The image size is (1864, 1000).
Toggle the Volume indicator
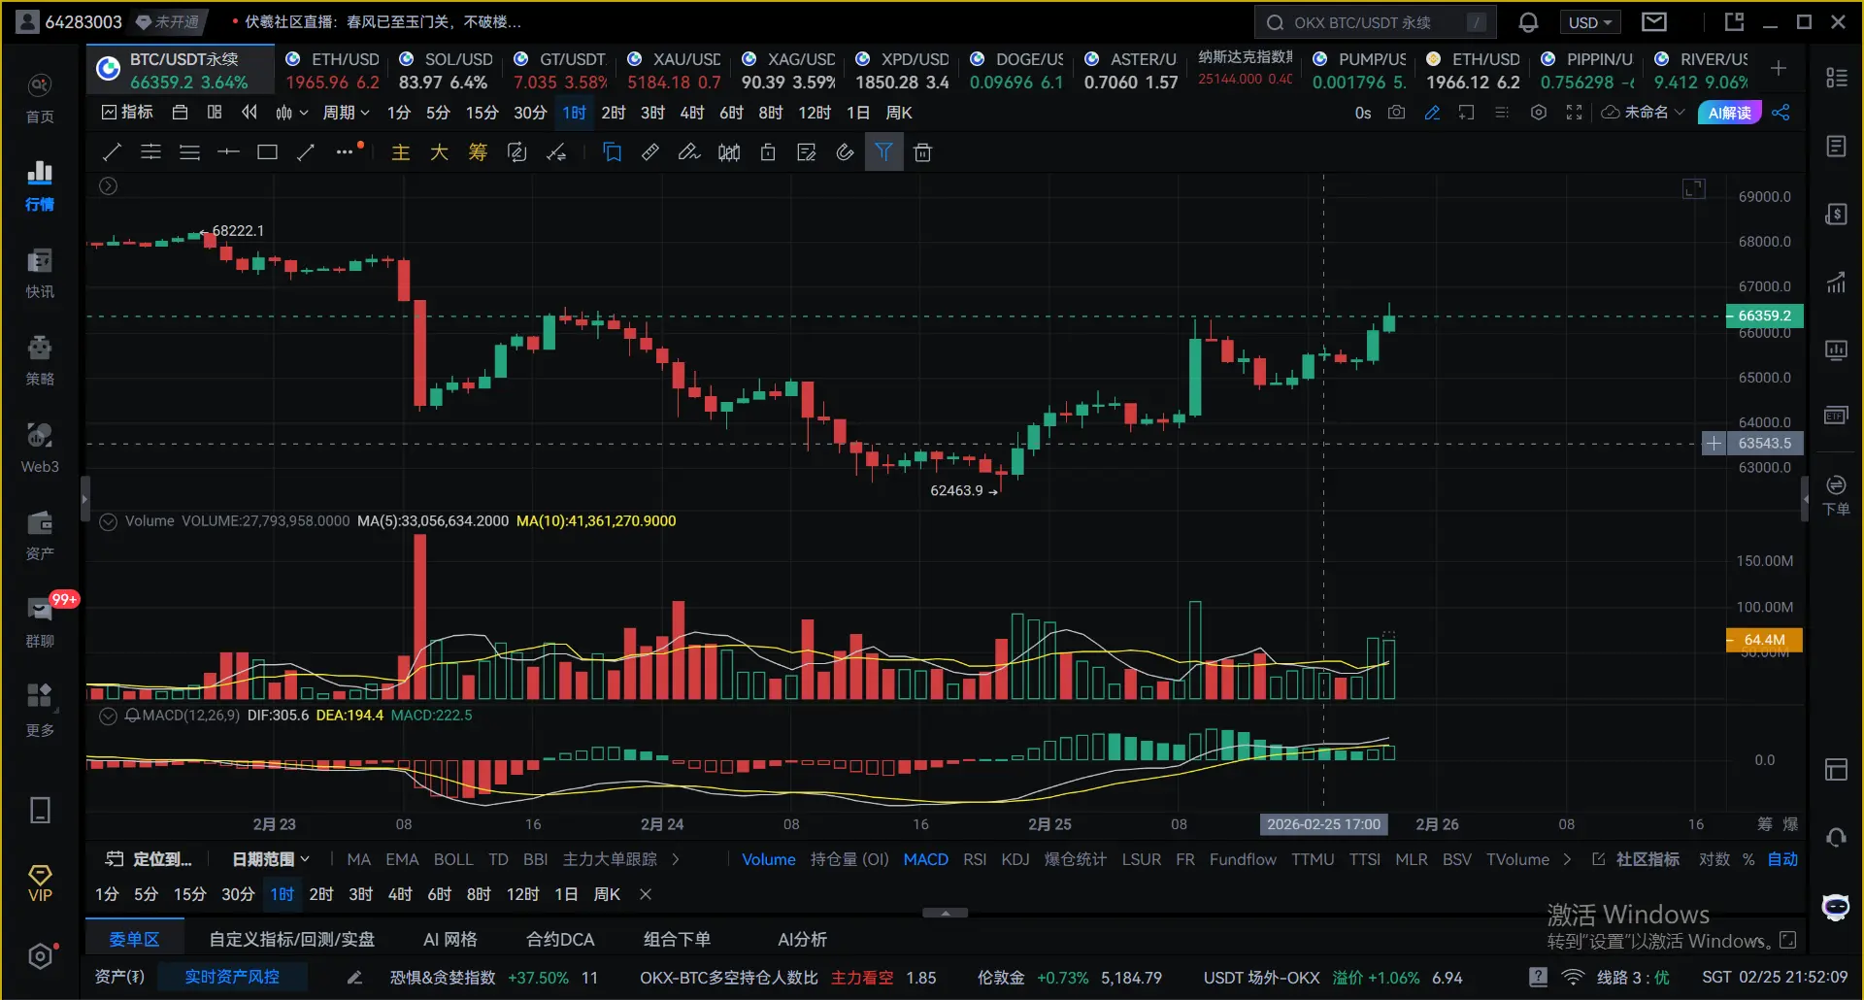tap(769, 859)
